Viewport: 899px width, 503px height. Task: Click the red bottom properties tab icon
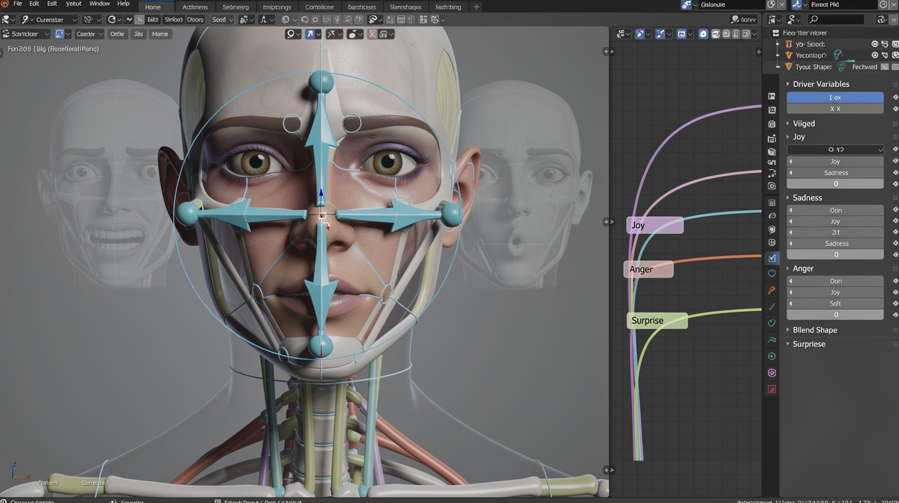pyautogui.click(x=772, y=389)
